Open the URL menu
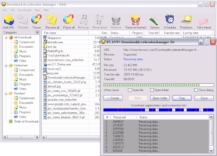 click(5, 10)
